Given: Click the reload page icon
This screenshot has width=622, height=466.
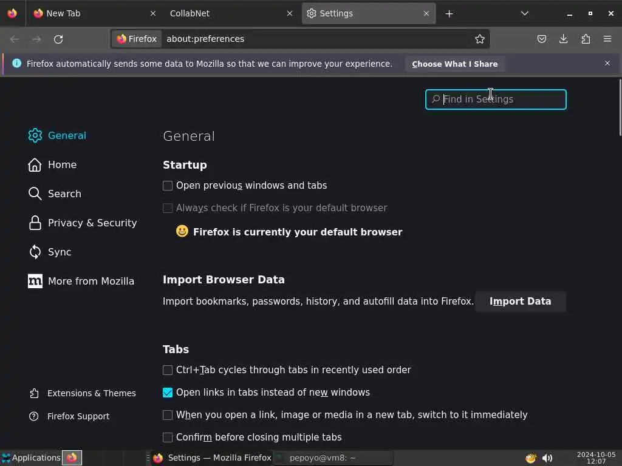Looking at the screenshot, I should [58, 39].
